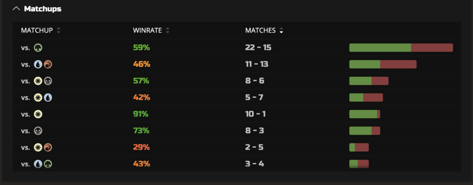Select the green mana icon in blue-green matchup
The image size is (473, 185).
48,164
